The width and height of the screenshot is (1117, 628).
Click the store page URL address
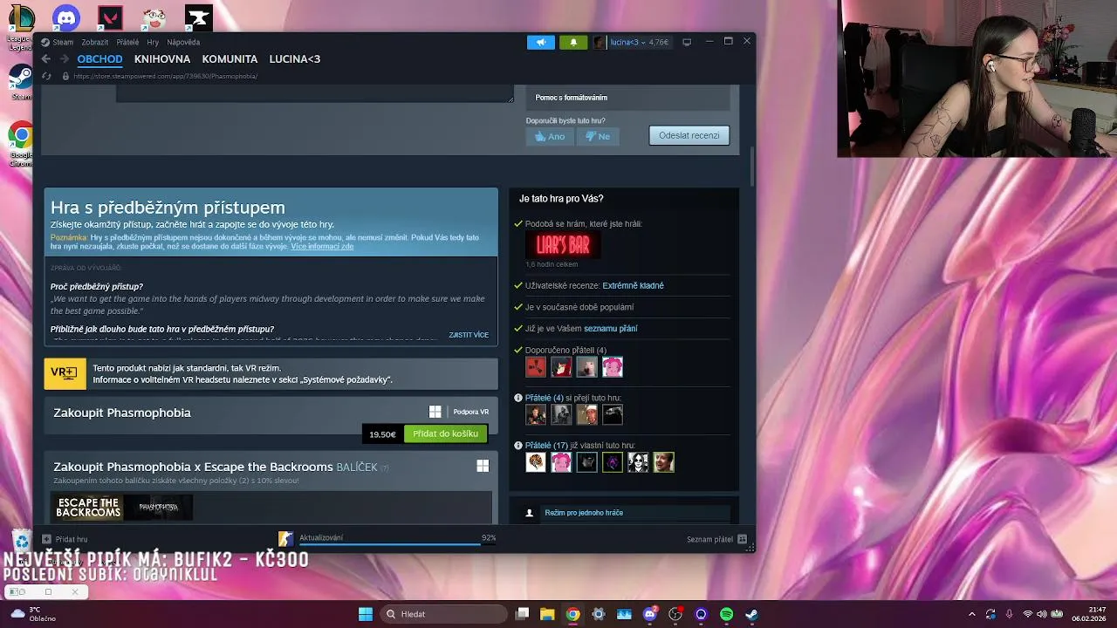165,76
